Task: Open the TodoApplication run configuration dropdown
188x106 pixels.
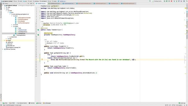Action: [x=157, y=1]
